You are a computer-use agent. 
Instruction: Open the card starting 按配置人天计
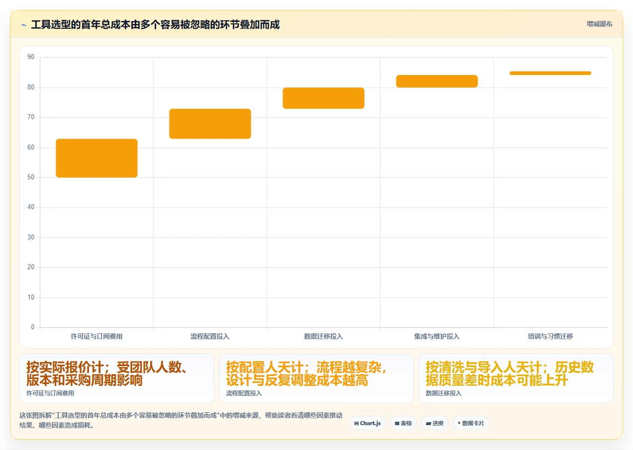316,378
